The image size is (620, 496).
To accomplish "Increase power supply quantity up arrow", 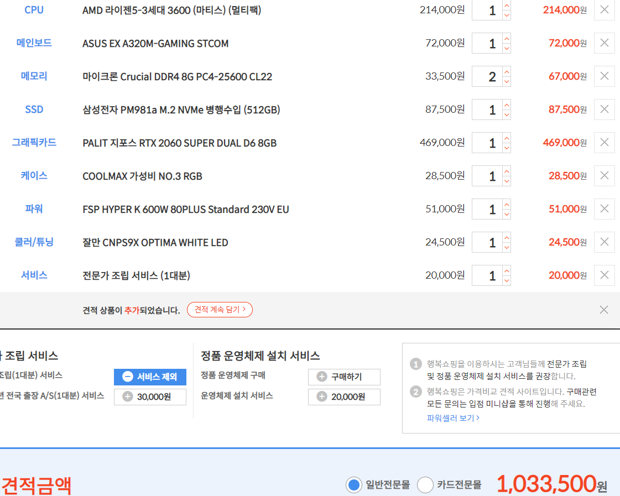I will tap(507, 205).
